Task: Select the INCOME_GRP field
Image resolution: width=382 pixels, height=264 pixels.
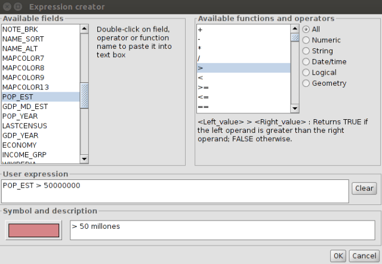Action: 27,154
